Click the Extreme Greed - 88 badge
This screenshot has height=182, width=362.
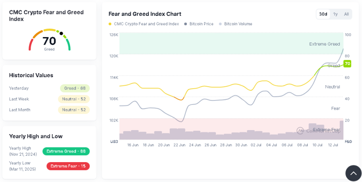66,151
